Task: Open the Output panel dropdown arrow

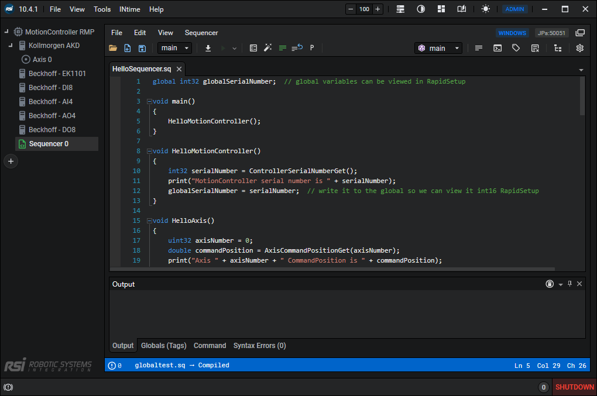Action: (561, 284)
